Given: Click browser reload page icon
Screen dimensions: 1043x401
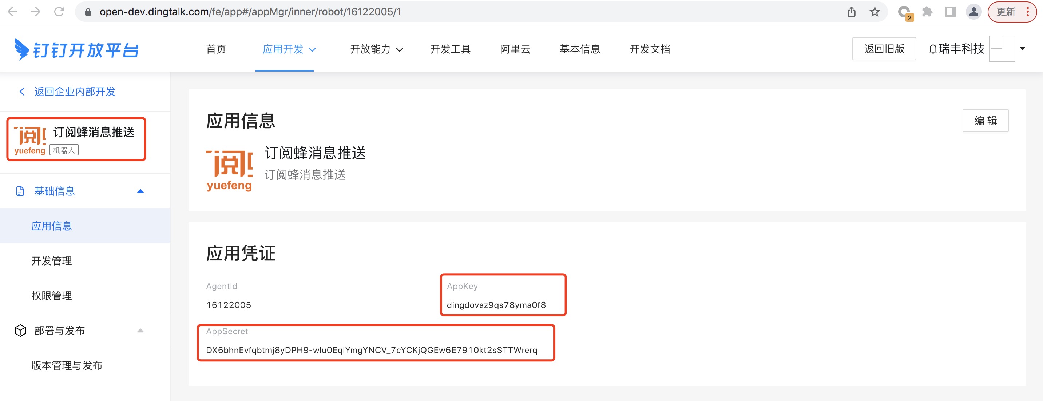Looking at the screenshot, I should pos(60,12).
